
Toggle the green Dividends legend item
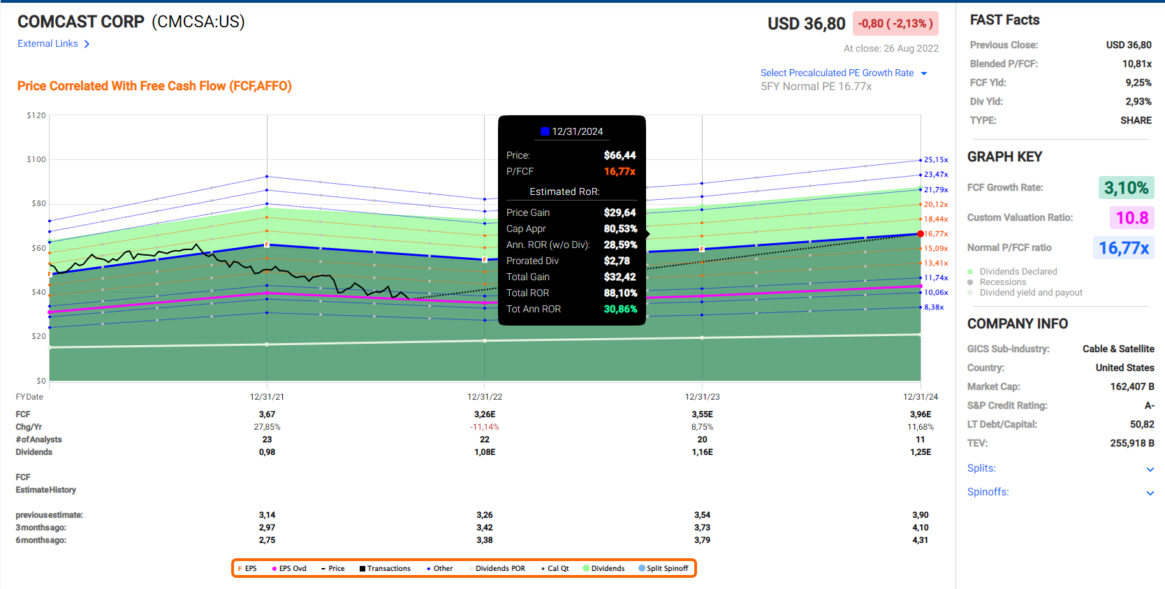point(603,569)
